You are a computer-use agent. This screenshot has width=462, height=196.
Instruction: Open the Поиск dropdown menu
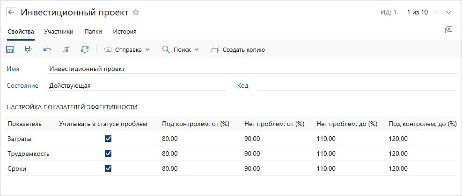coord(181,49)
